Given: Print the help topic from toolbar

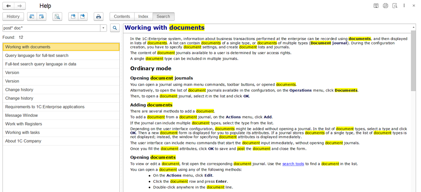Looking at the screenshot, I should (x=98, y=17).
